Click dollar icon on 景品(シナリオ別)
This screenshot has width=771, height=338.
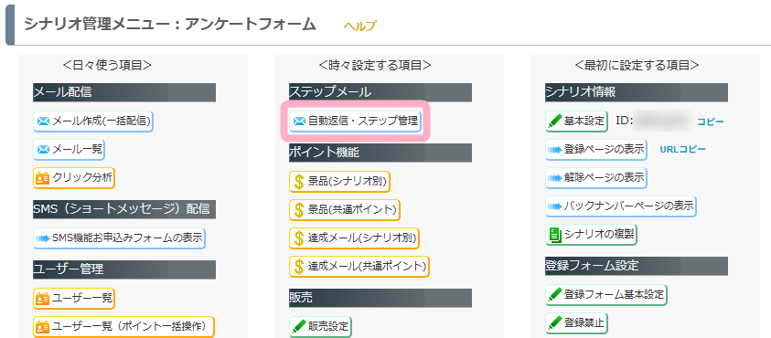299,182
